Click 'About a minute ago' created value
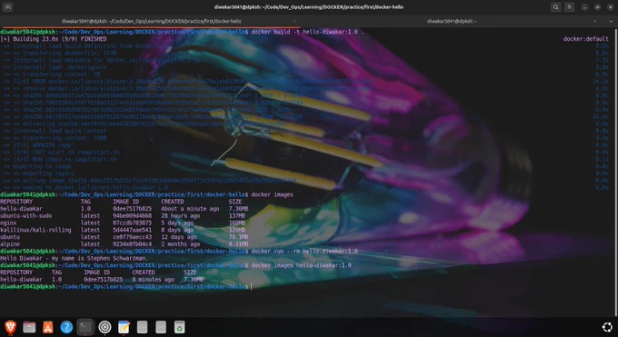 pos(190,209)
